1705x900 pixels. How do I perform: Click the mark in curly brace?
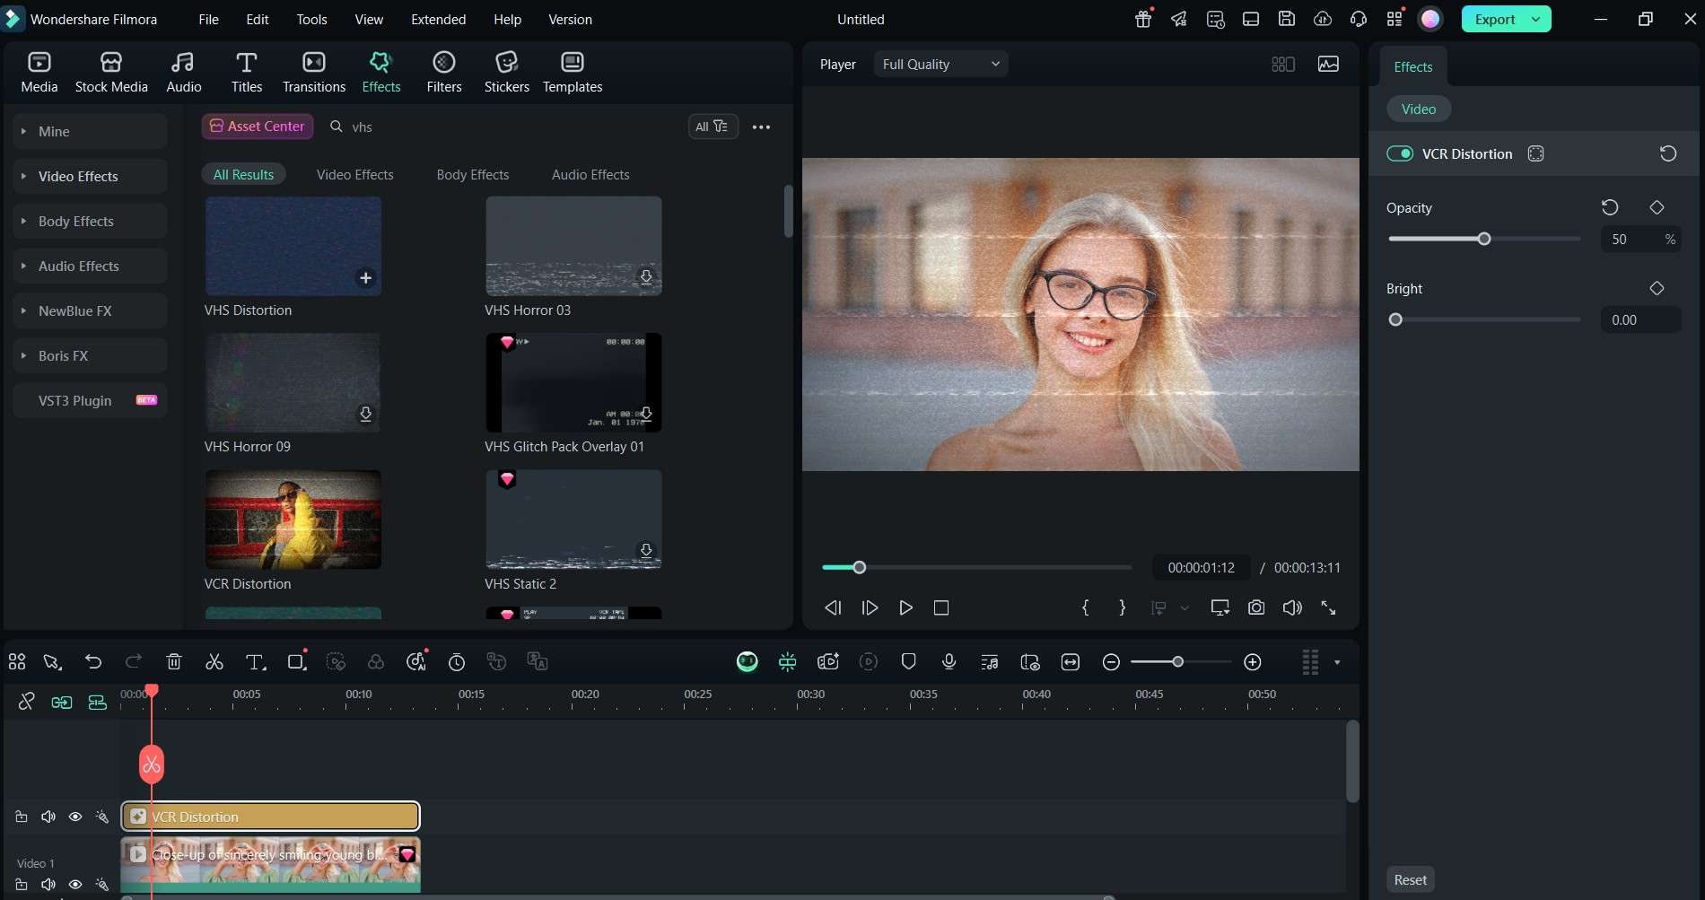(x=1085, y=607)
